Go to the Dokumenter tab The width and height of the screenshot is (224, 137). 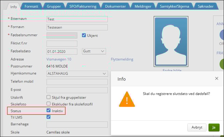(115, 6)
